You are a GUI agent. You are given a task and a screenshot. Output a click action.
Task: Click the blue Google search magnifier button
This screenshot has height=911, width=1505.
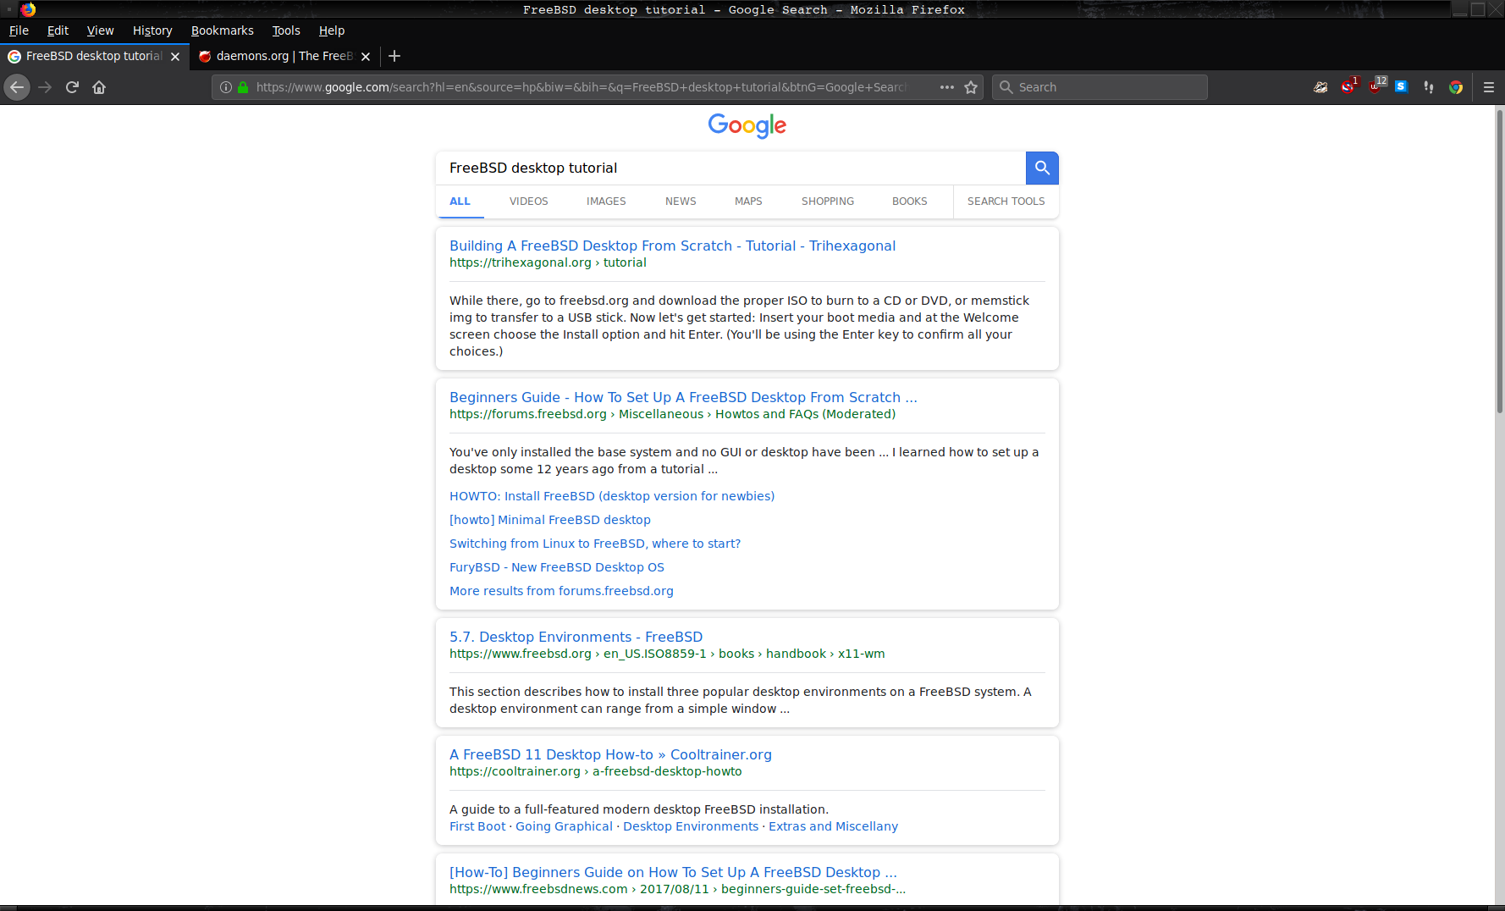[1042, 168]
